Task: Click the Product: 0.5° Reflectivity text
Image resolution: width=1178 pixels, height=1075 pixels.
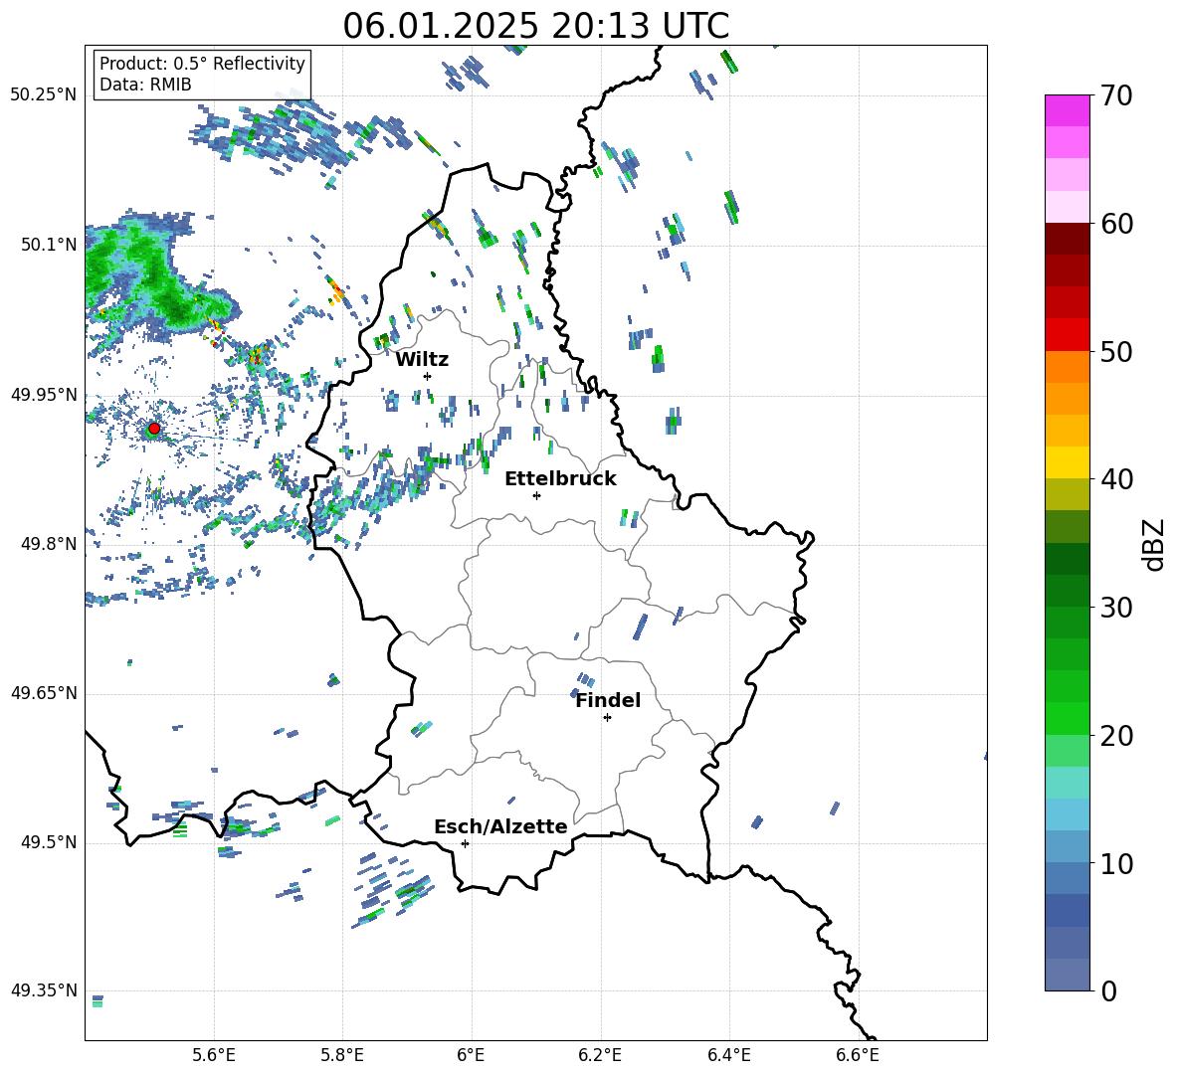Action: click(x=202, y=64)
